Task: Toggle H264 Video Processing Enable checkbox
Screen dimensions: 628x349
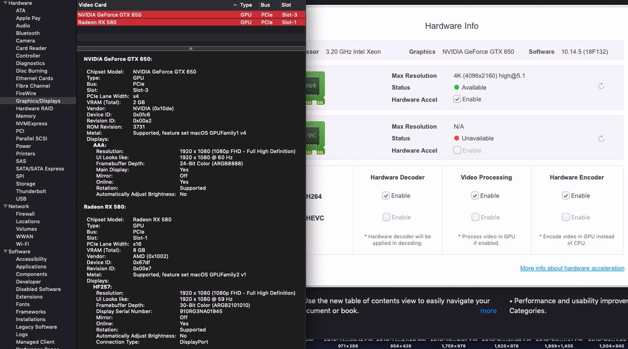Action: (475, 195)
